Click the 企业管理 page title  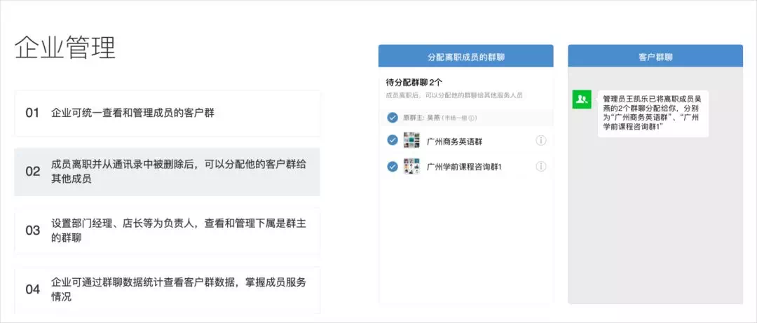coord(65,47)
